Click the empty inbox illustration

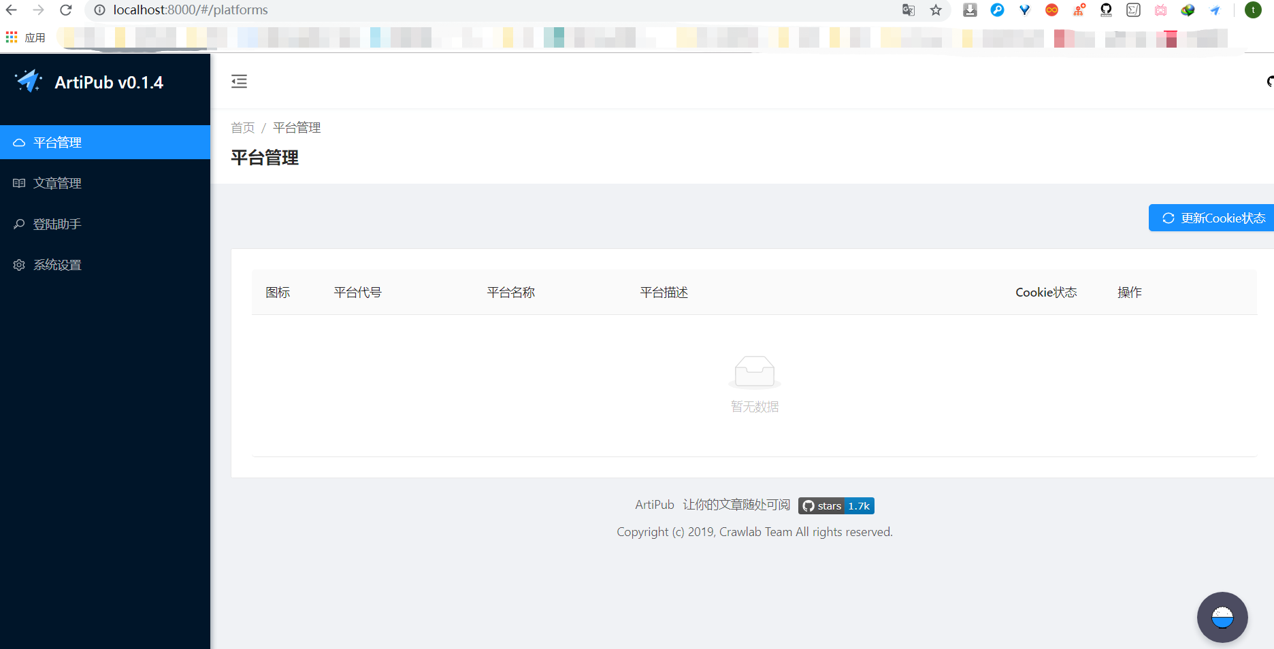(x=755, y=372)
